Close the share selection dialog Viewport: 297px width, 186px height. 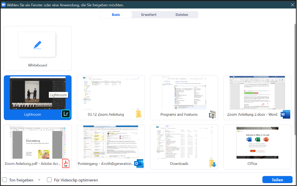[292, 5]
